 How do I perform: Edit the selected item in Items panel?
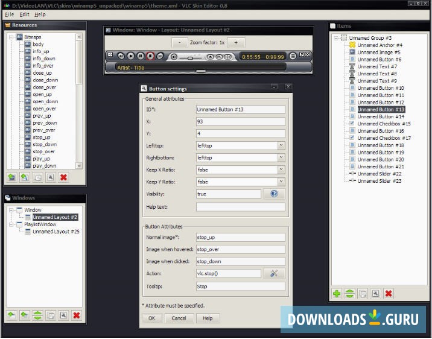[375, 294]
